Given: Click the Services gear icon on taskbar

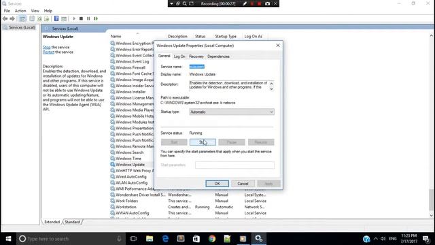Looking at the screenshot, I should pyautogui.click(x=259, y=239).
